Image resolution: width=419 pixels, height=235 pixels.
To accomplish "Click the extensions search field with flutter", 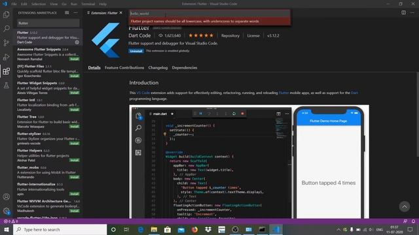I will click(x=48, y=23).
